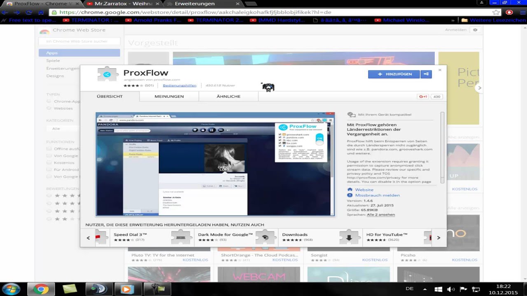The image size is (527, 296).
Task: Open the ProxFlow Website link
Action: [364, 190]
